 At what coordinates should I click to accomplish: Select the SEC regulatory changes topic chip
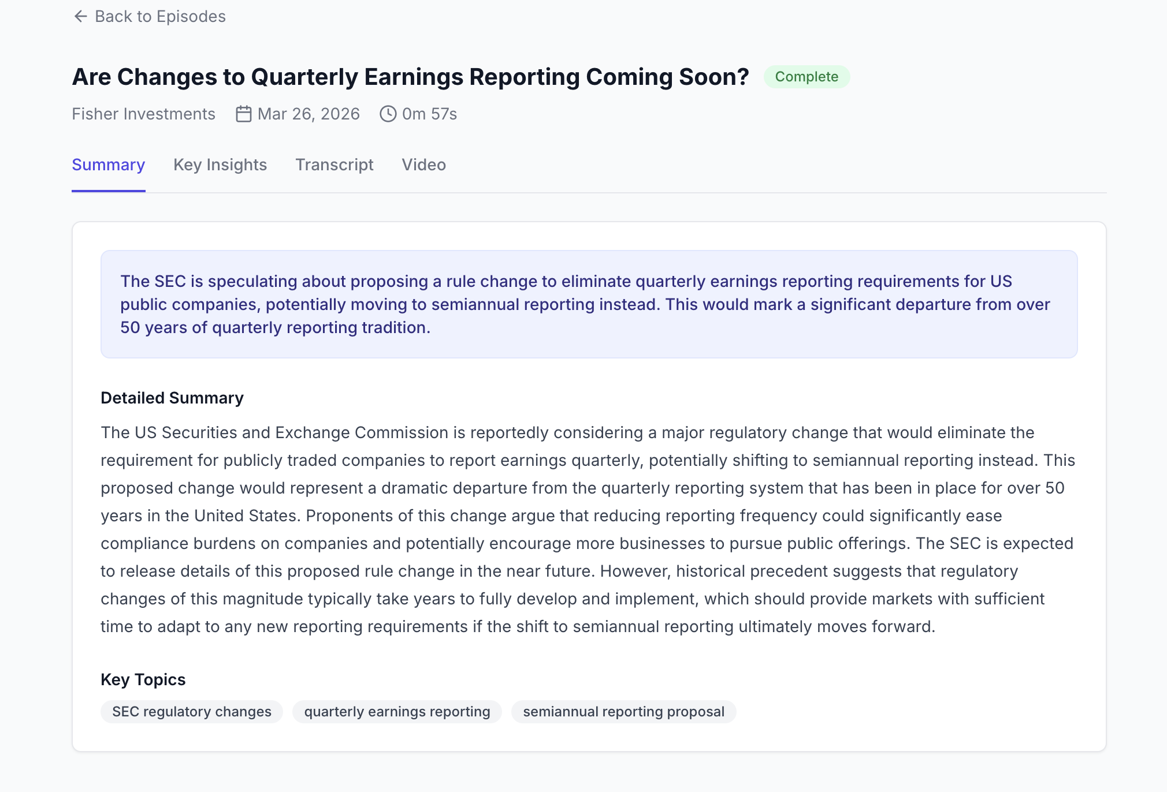tap(192, 712)
